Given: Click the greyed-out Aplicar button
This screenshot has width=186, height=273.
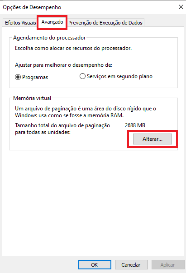Looking at the screenshot, I should (x=168, y=265).
